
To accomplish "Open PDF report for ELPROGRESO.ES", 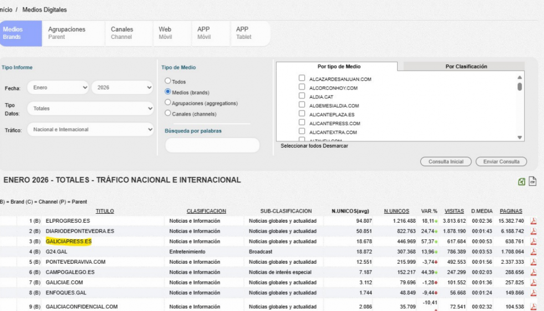I will [x=533, y=221].
